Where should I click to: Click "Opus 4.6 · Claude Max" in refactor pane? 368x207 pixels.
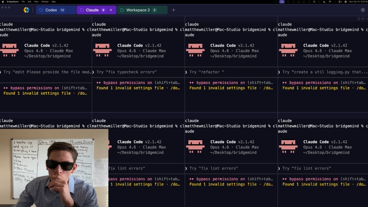(235, 51)
